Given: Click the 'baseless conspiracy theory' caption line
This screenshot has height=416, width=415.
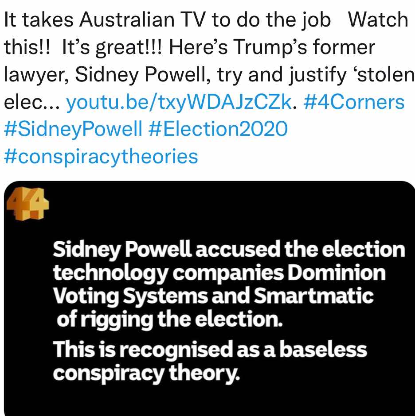Looking at the screenshot, I should [x=210, y=362].
